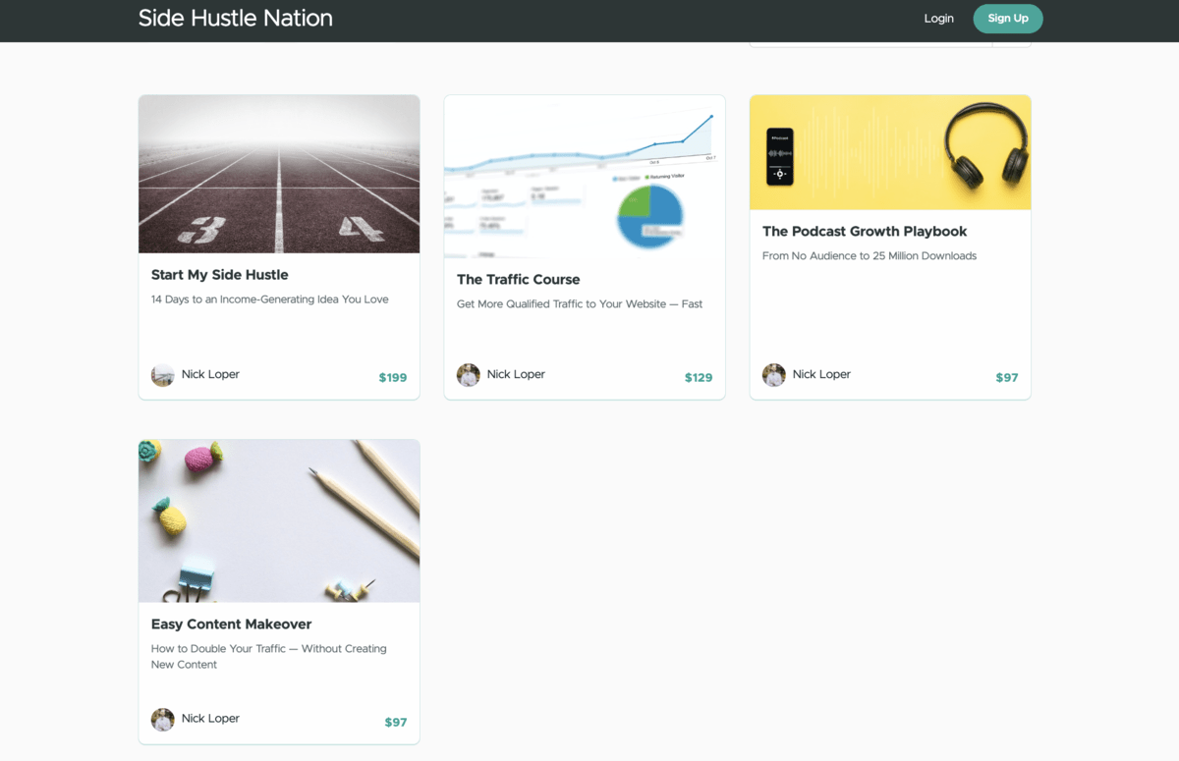
Task: Open the yellow headphones podcast thumbnail
Action: [x=890, y=152]
